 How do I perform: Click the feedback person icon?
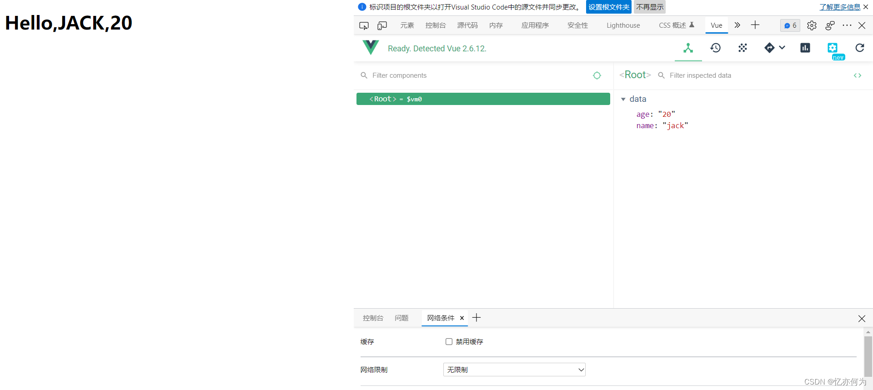click(x=830, y=25)
